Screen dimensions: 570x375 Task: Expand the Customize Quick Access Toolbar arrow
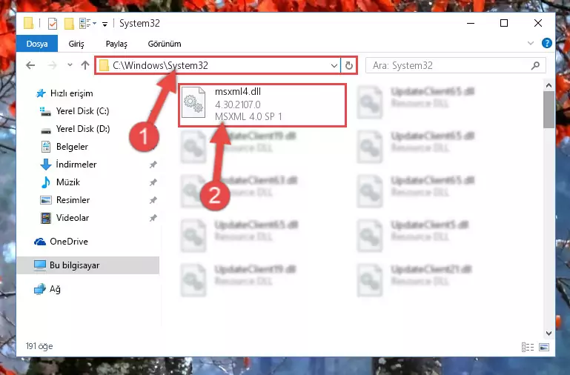click(x=105, y=24)
